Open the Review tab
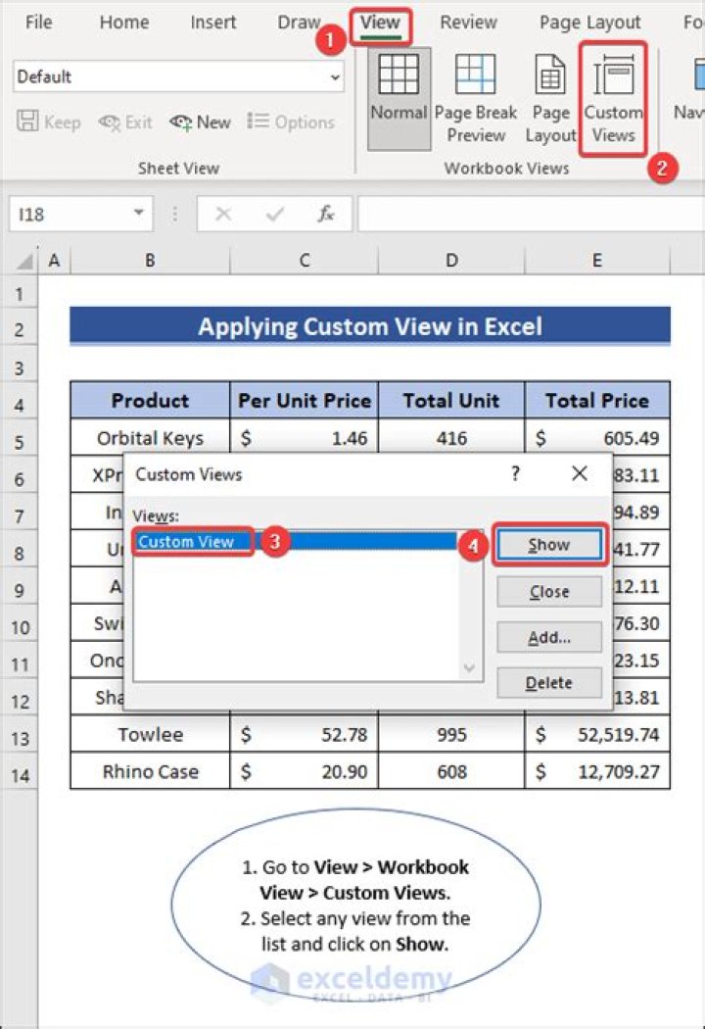 [468, 22]
